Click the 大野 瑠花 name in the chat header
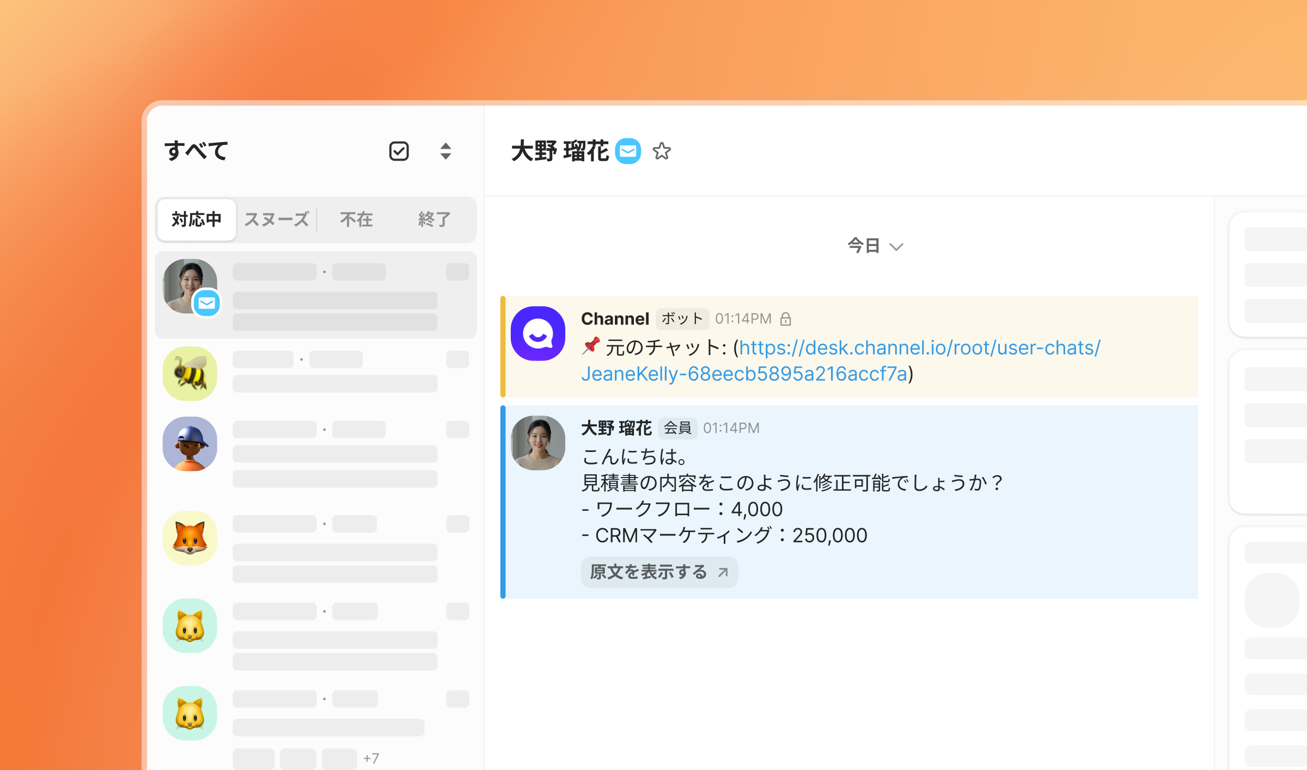Screen dimensions: 1307x770 click(560, 151)
